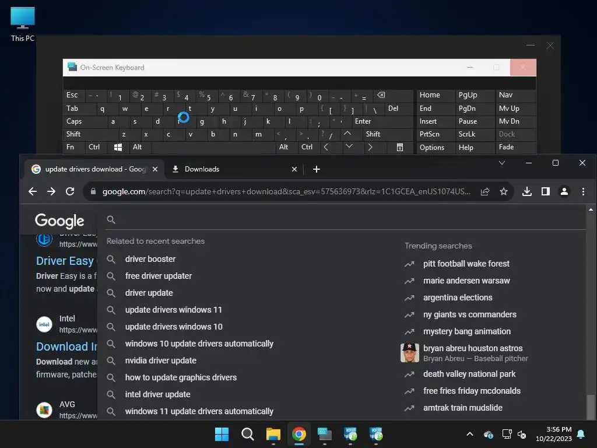The image size is (597, 448).
Task: Show hidden icons in system tray
Action: click(470, 434)
